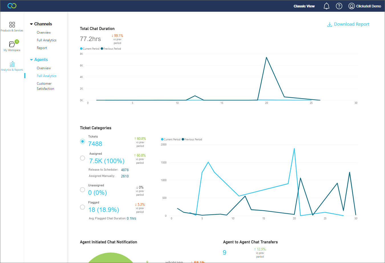Open Channels Overview page
Screen dimensions: 385x263
[x=44, y=33]
